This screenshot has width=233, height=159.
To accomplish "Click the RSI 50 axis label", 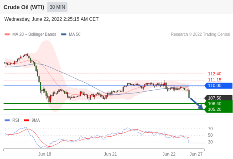I will point(210,135).
